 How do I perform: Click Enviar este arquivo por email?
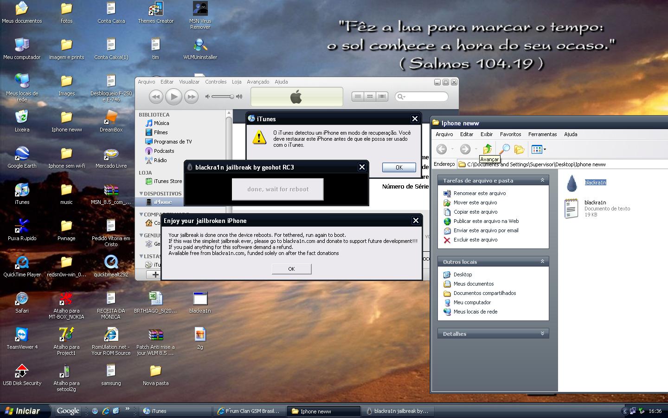coord(486,230)
